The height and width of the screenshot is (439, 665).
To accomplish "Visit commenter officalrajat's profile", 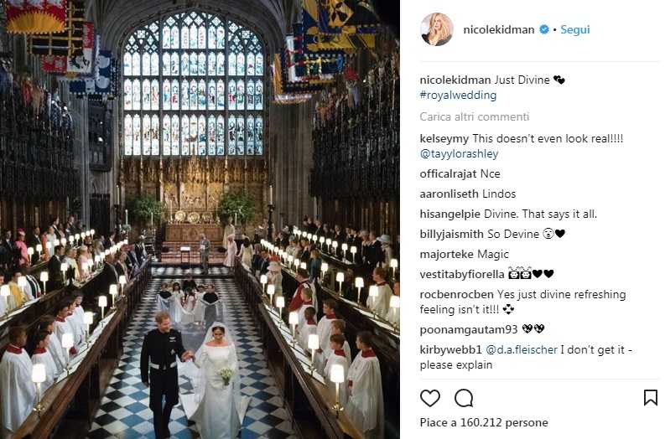I will pos(448,173).
